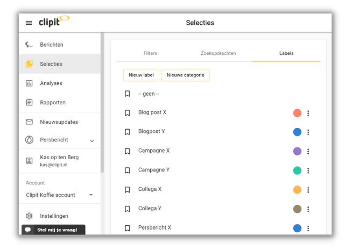Switch to the Zoekopdrachten tab
352x249 pixels.
[x=218, y=53]
